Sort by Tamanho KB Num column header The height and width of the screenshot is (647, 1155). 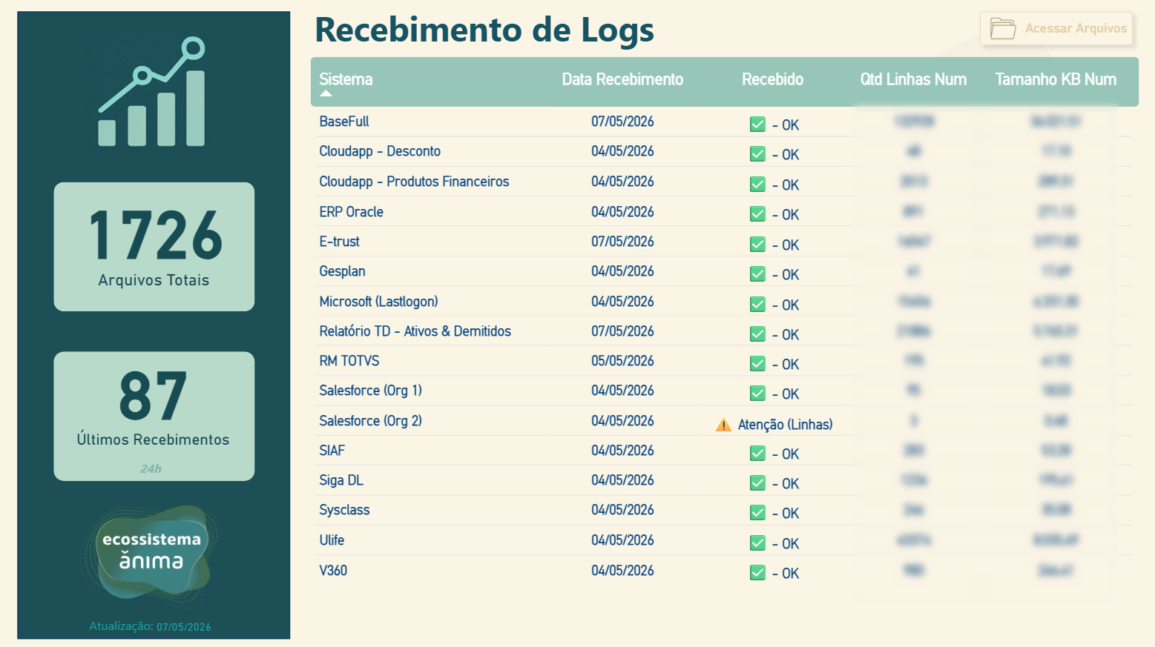point(1056,79)
